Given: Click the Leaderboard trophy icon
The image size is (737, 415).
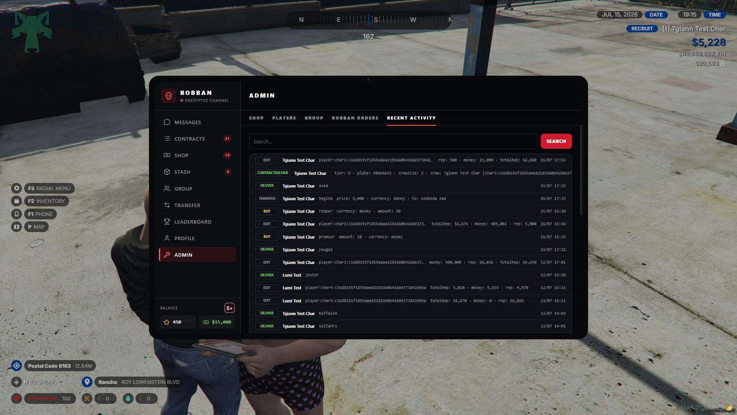Looking at the screenshot, I should coord(167,222).
